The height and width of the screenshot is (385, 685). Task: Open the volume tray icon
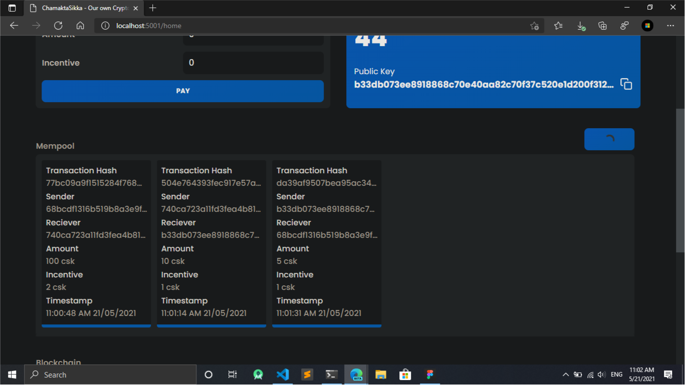click(602, 374)
